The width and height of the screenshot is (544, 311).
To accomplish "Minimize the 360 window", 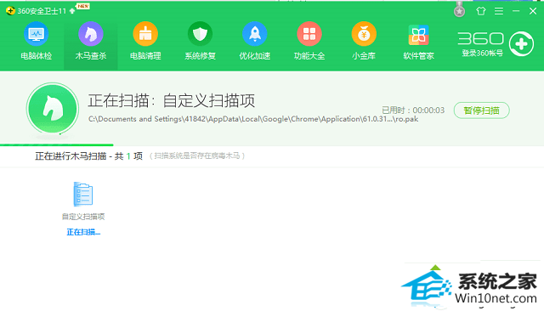I will [x=516, y=11].
